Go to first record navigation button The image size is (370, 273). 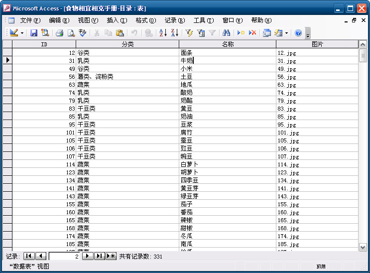[x=29, y=256]
